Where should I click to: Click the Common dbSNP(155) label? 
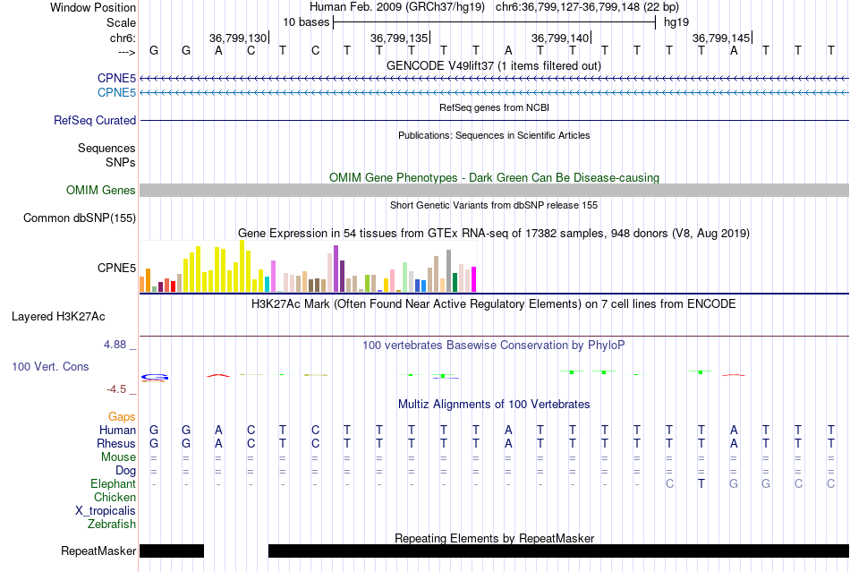(80, 218)
